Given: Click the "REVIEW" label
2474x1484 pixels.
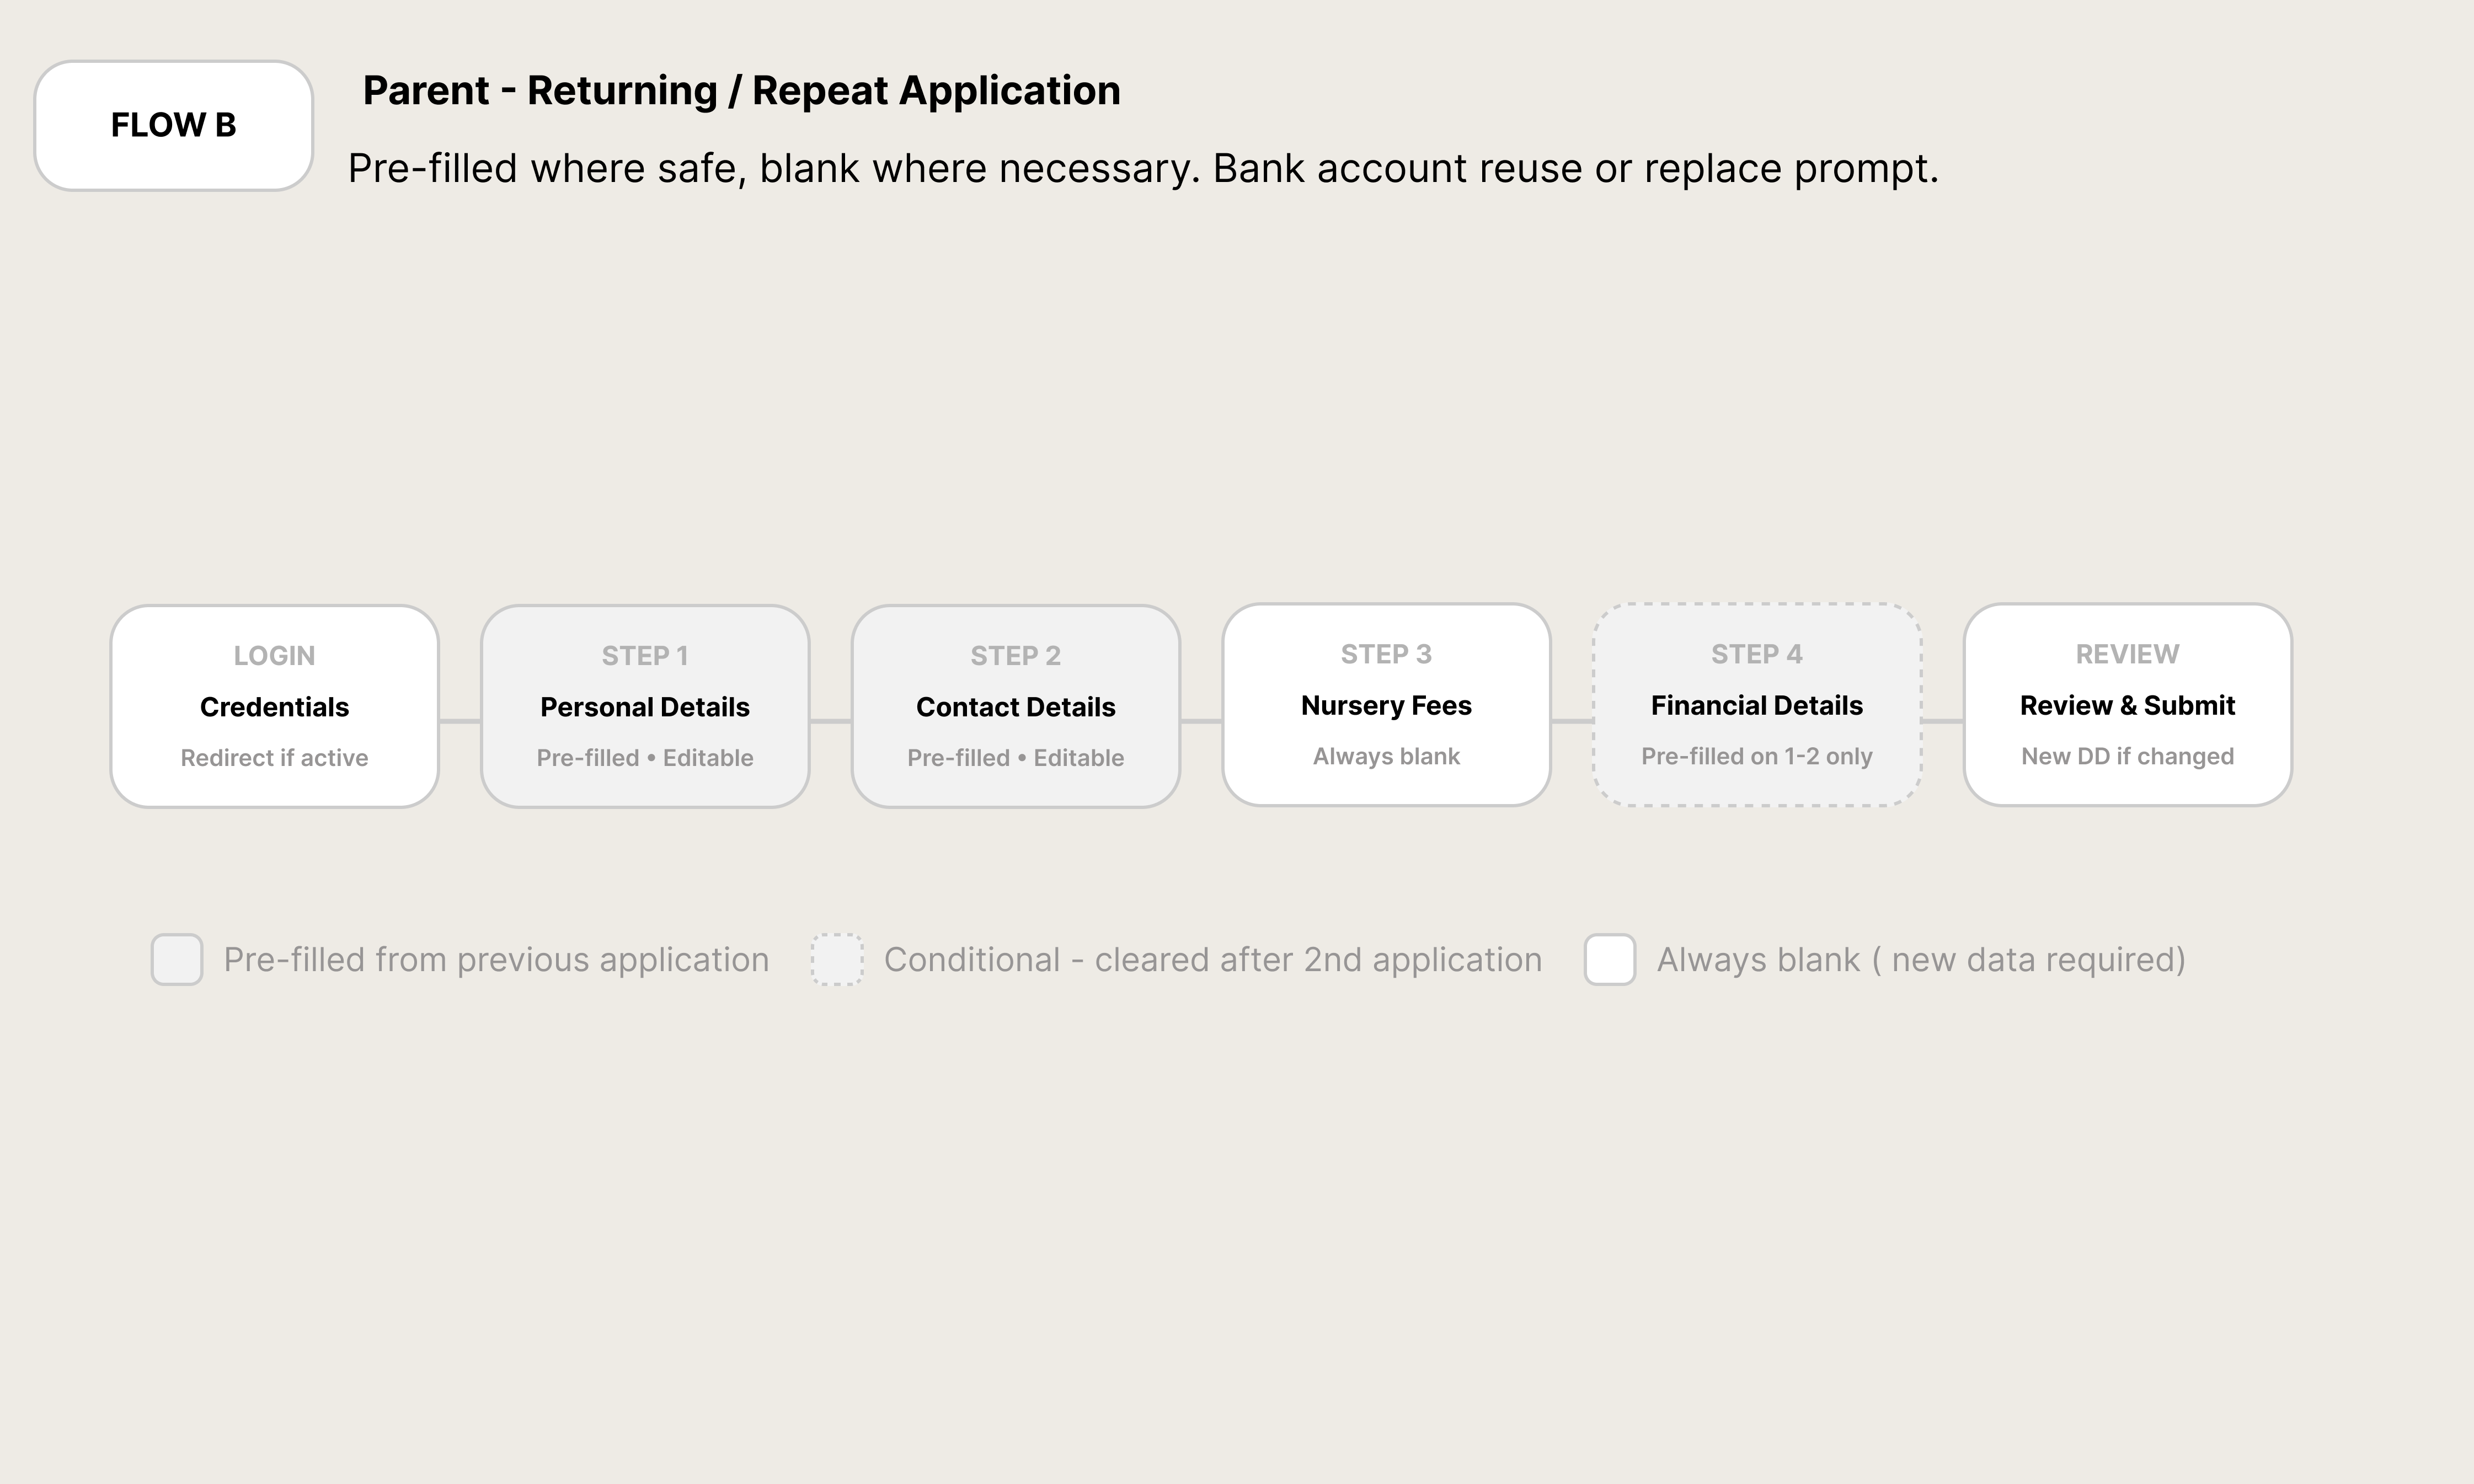Looking at the screenshot, I should pyautogui.click(x=2127, y=654).
